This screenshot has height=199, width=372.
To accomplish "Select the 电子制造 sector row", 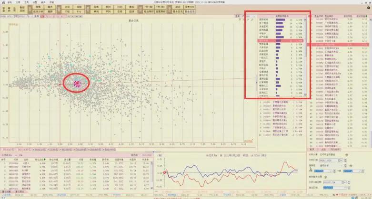I will (x=281, y=23).
